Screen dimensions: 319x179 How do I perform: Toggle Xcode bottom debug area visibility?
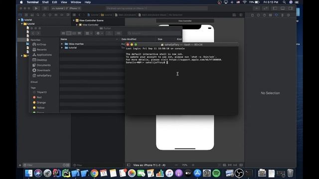283,8
